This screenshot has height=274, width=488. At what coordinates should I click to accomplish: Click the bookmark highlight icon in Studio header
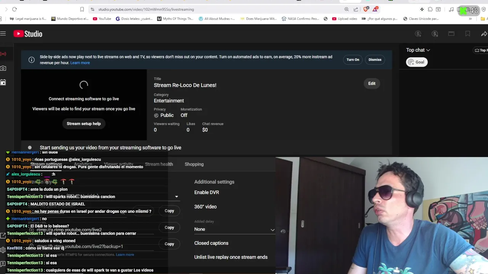467,34
